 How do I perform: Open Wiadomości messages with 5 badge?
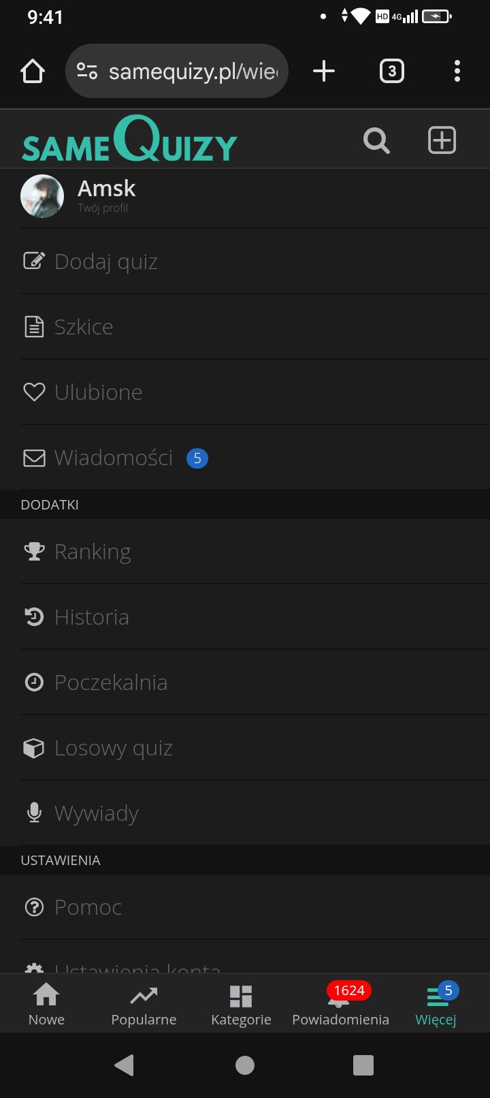point(114,458)
